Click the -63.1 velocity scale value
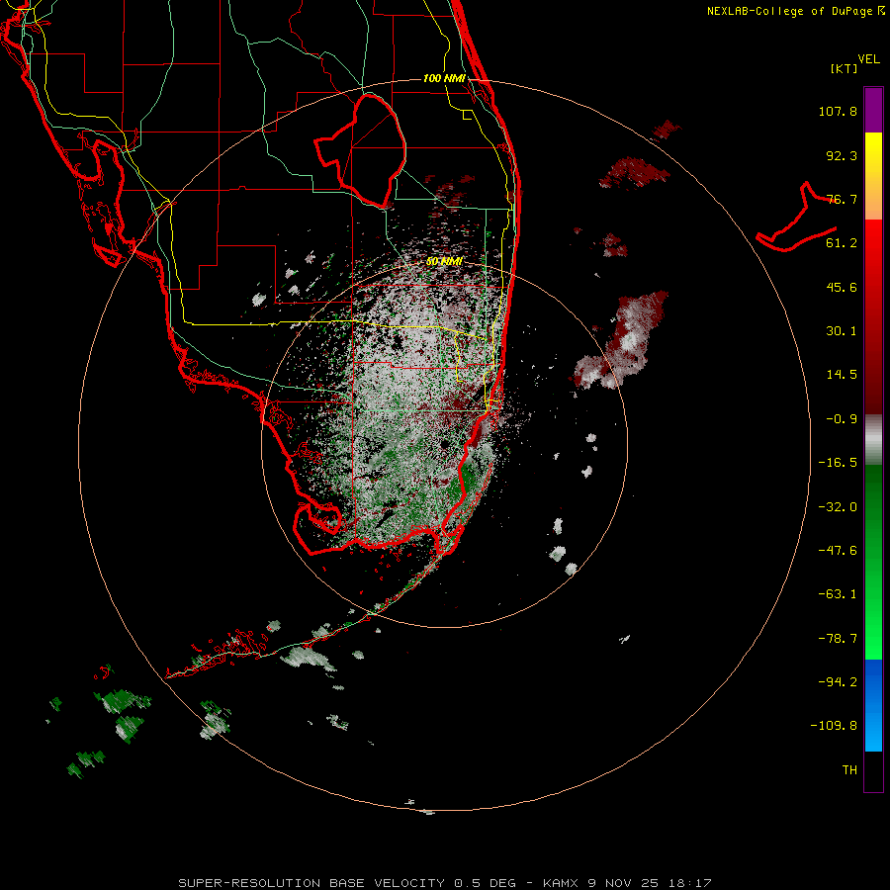The width and height of the screenshot is (890, 890). coord(838,594)
